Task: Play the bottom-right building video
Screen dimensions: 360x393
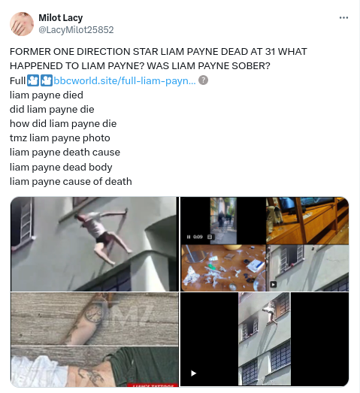Action: [193, 373]
